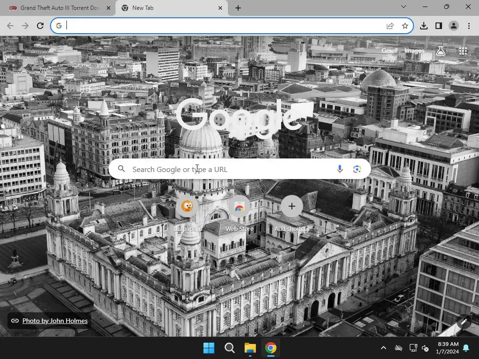Customize this page pencil icon
The height and width of the screenshot is (359, 479).
coord(464,322)
